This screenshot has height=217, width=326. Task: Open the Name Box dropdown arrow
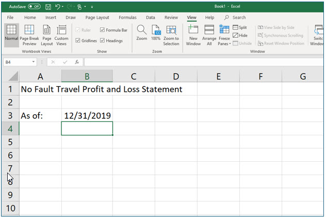pyautogui.click(x=33, y=62)
